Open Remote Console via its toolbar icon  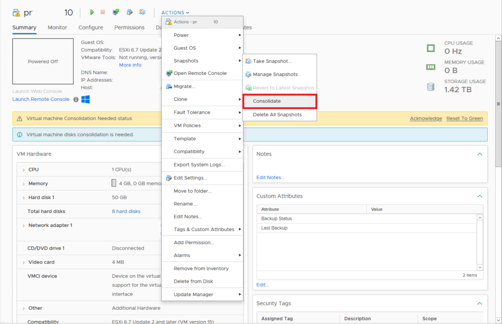(x=116, y=12)
